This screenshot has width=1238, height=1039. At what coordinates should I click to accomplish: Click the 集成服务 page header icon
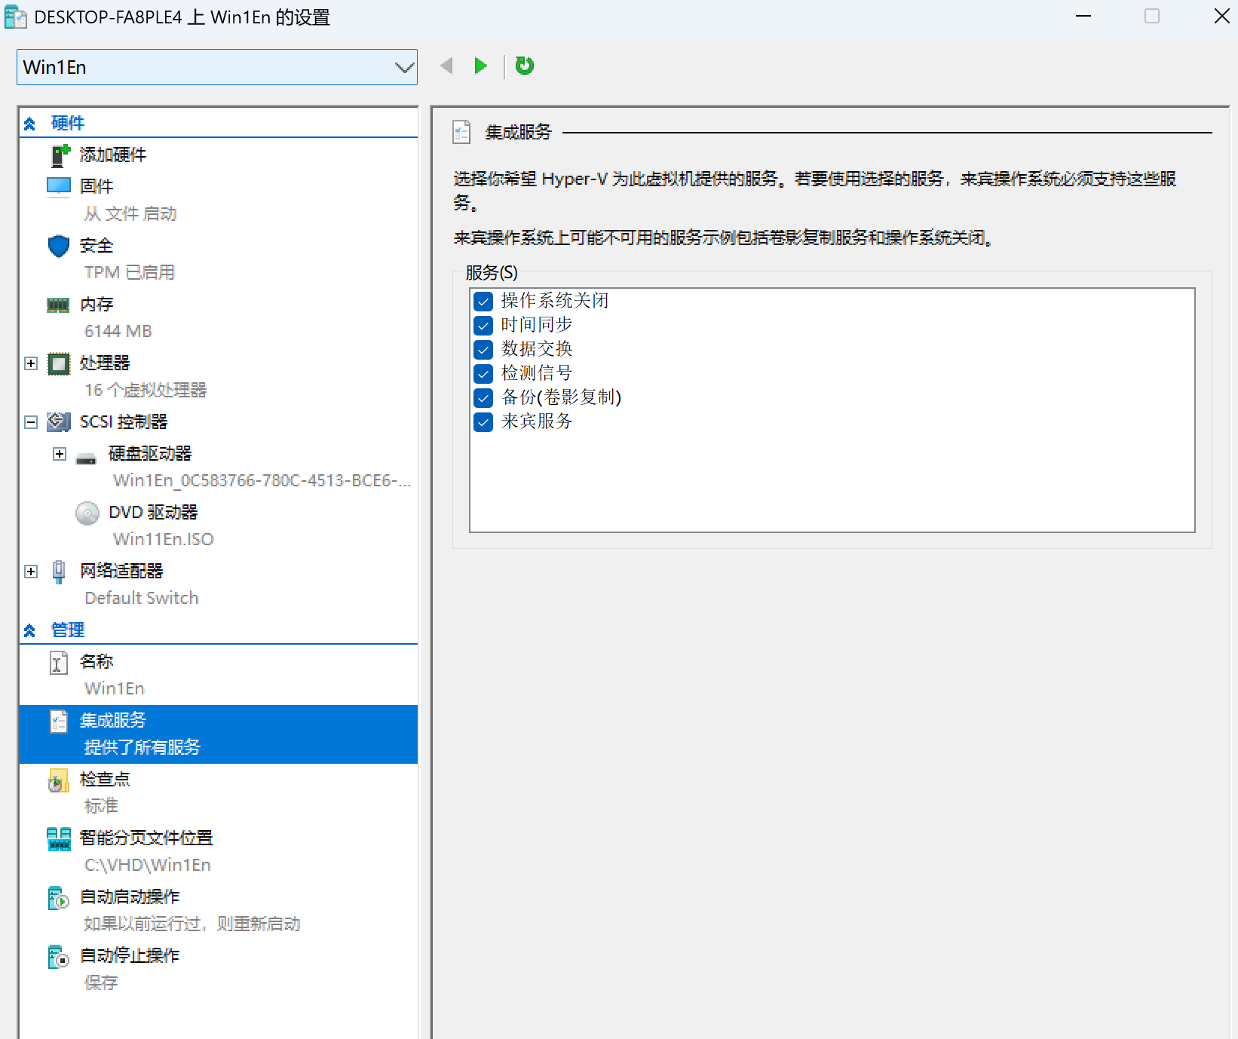click(461, 132)
